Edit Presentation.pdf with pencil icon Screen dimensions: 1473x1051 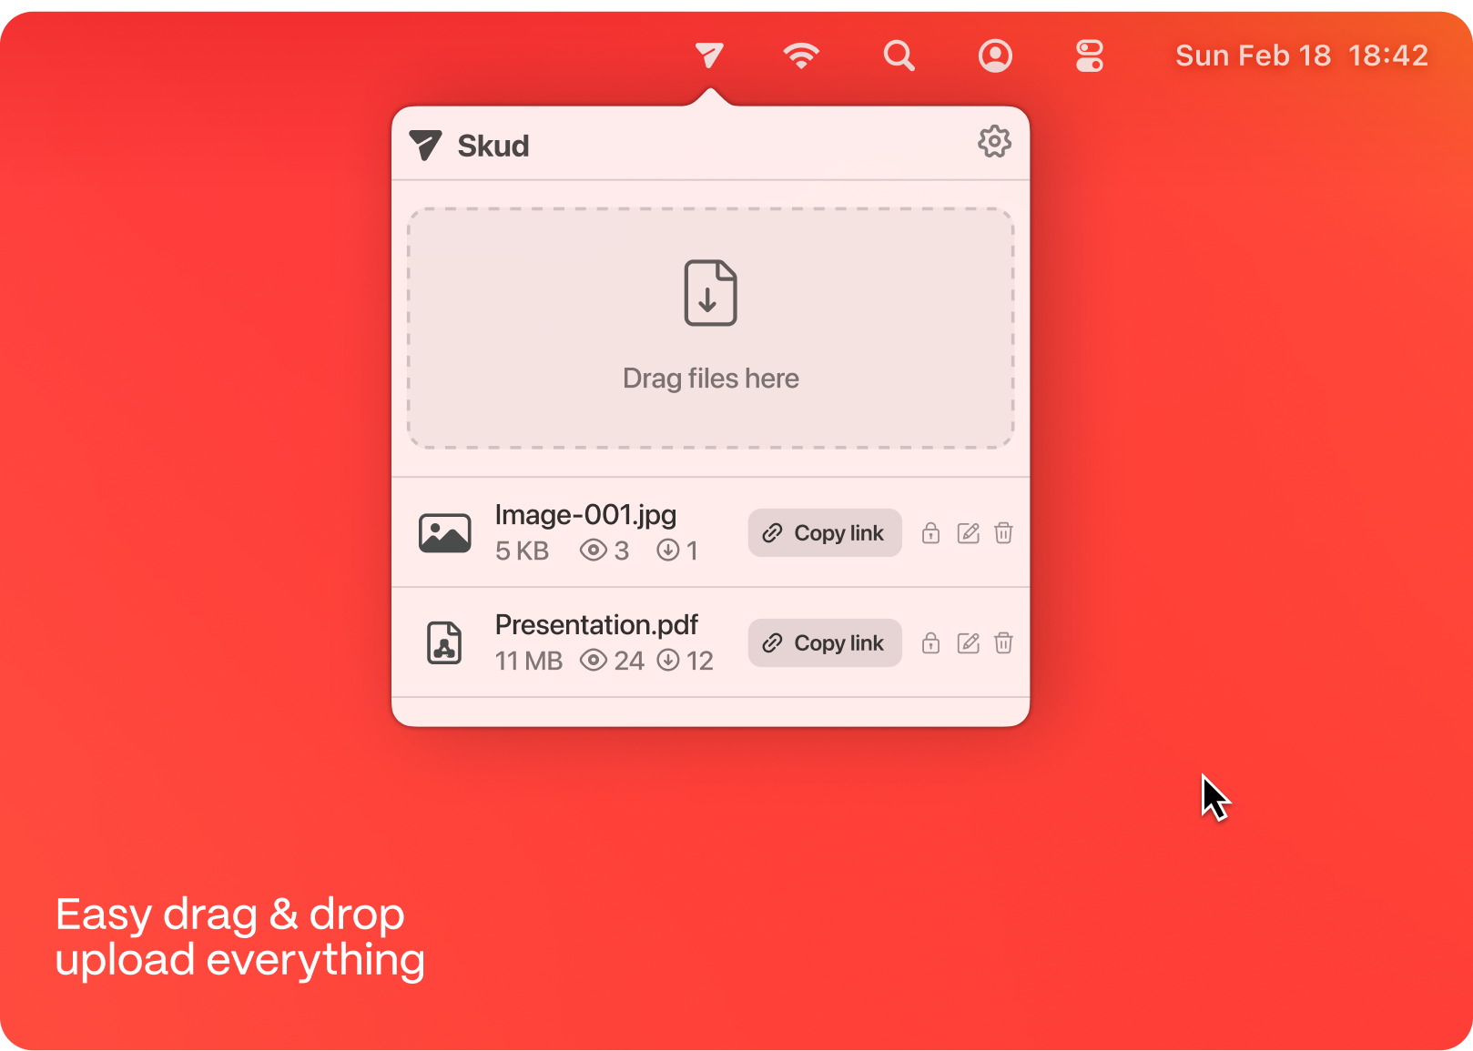(968, 643)
